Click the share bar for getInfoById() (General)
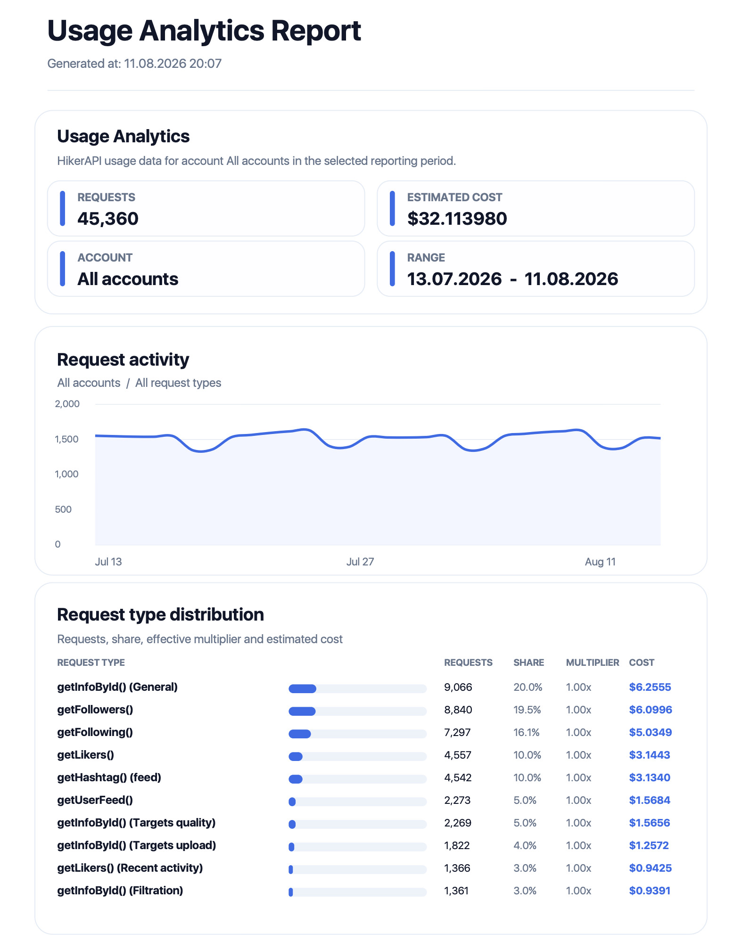742x949 pixels. click(358, 688)
